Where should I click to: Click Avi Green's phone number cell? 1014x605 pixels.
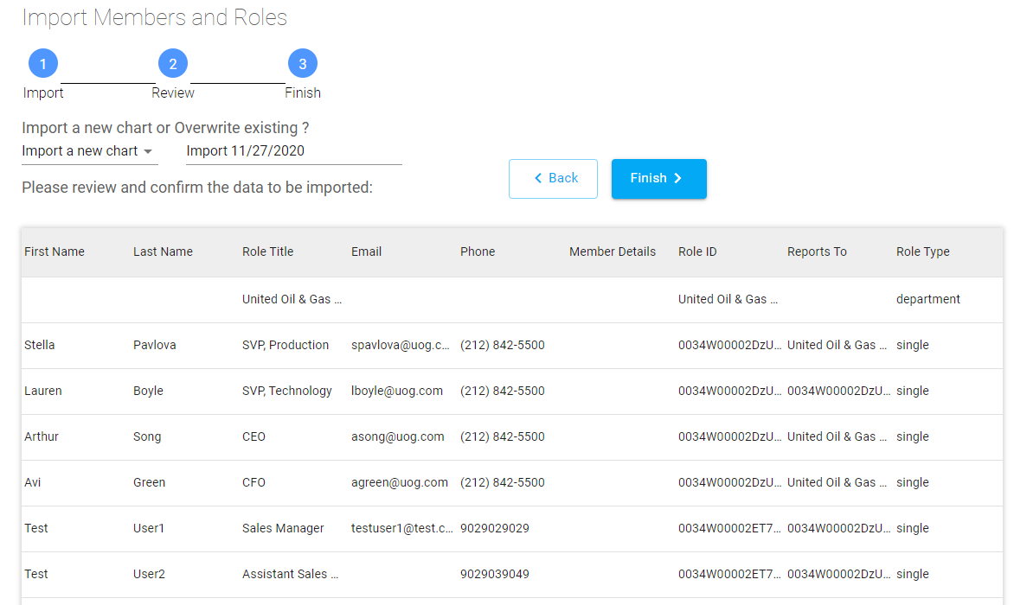click(x=502, y=482)
